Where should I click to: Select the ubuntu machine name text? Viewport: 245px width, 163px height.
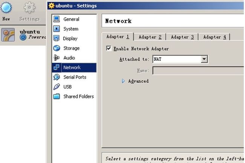pyautogui.click(x=30, y=32)
